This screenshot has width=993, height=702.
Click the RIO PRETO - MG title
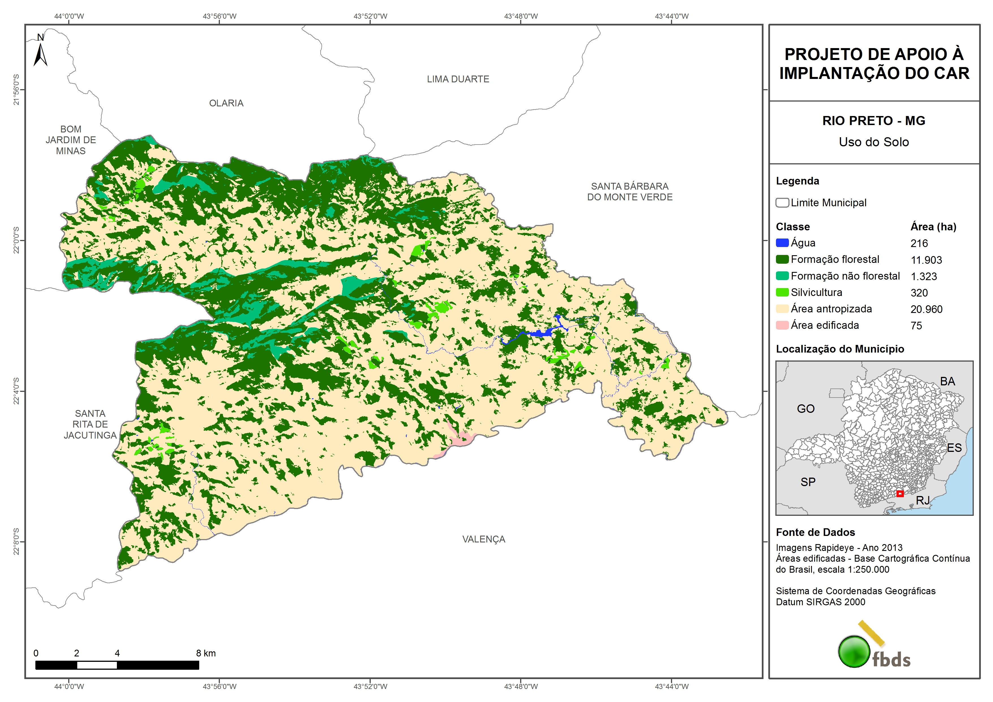(x=874, y=121)
